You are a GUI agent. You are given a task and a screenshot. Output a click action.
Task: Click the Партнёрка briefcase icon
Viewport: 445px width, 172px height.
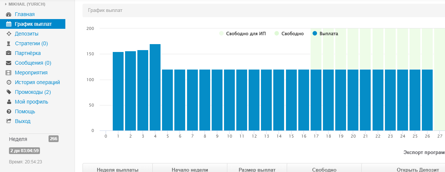[9, 53]
